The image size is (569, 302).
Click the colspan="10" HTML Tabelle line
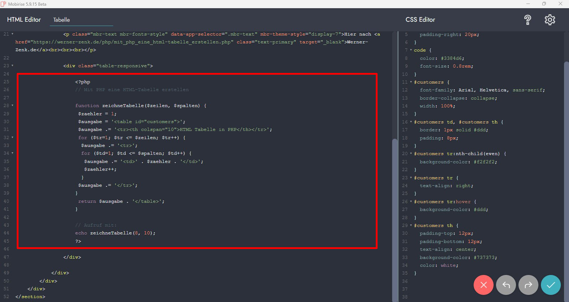click(175, 129)
